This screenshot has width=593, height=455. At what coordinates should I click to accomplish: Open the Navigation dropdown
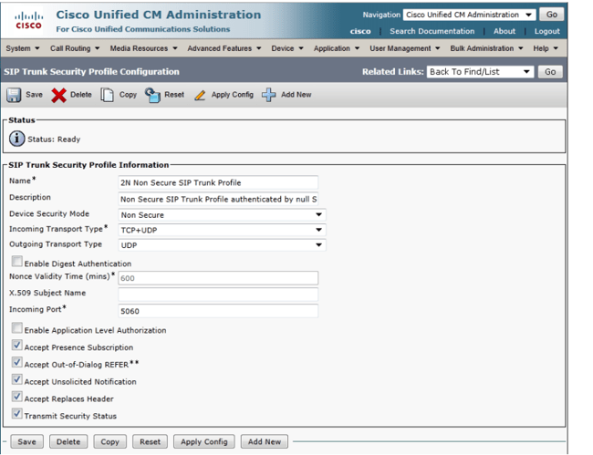coord(469,15)
